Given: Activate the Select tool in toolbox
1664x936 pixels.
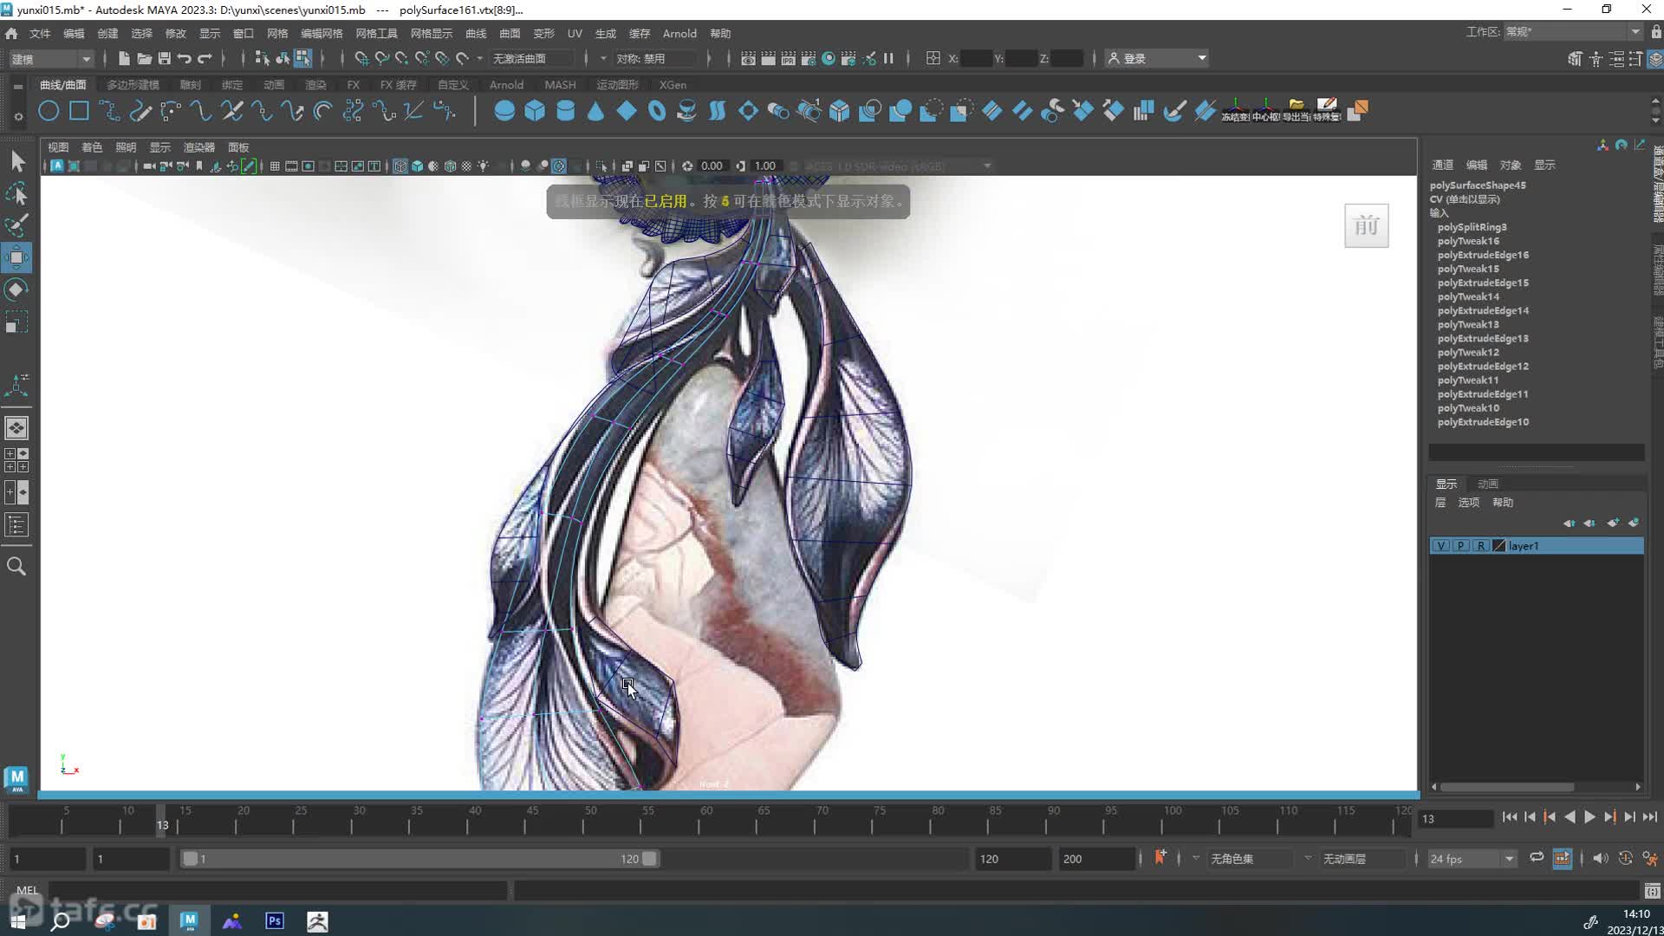Looking at the screenshot, I should tap(16, 161).
